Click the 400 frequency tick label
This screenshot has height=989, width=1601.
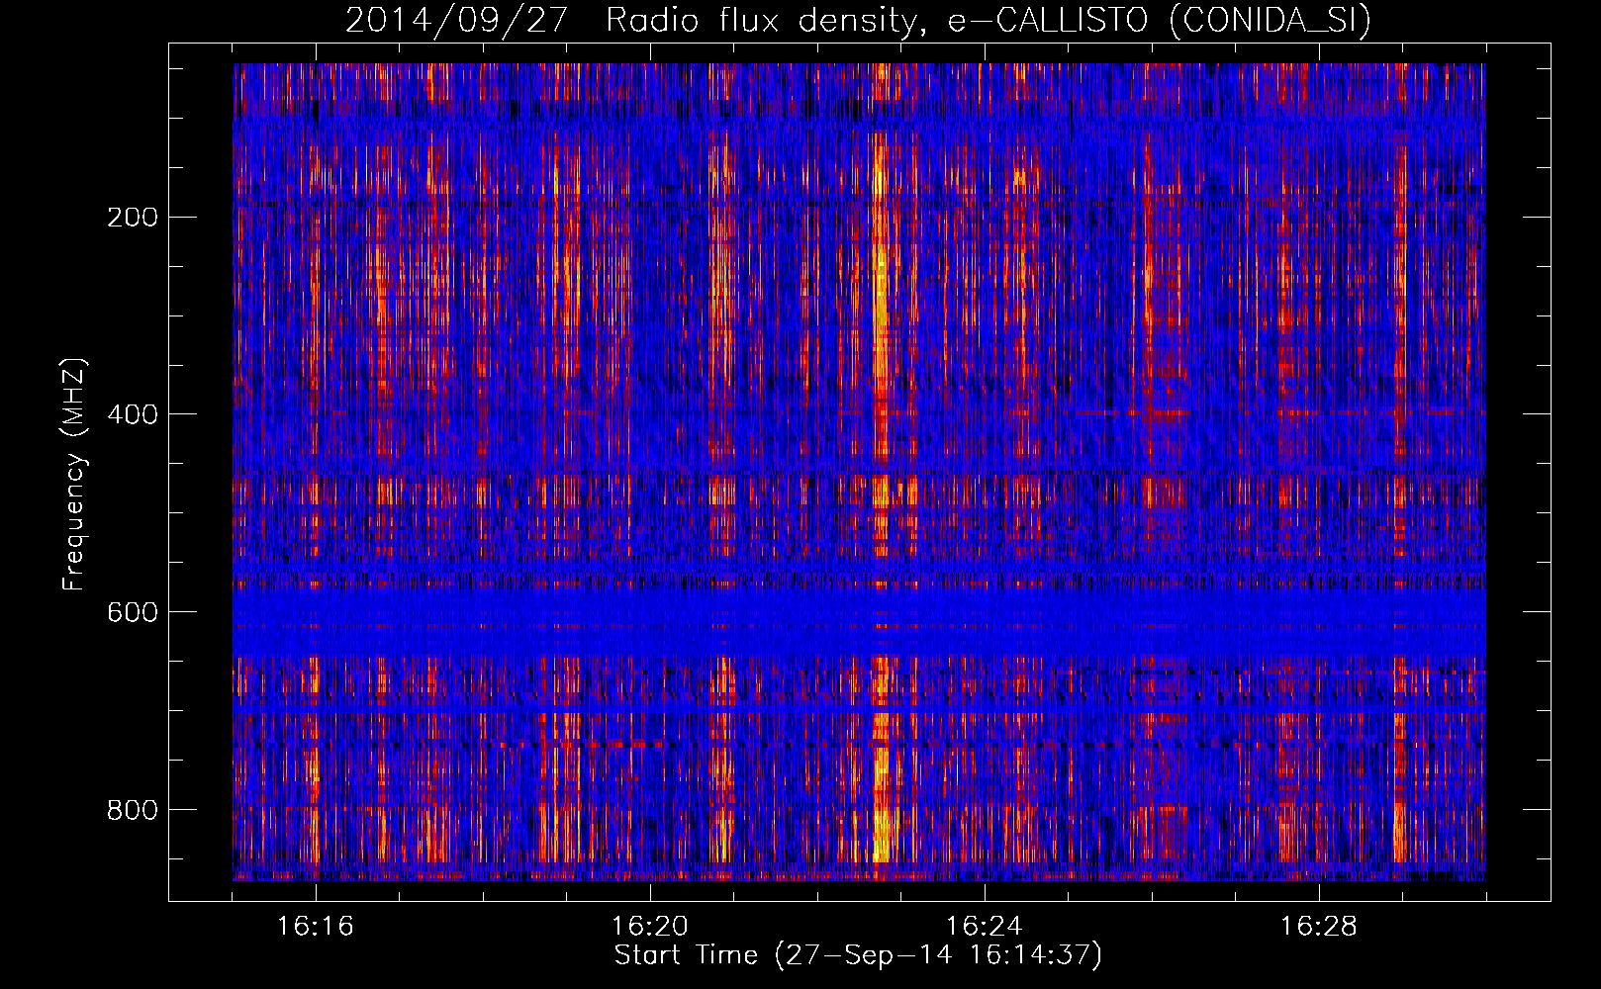click(133, 414)
